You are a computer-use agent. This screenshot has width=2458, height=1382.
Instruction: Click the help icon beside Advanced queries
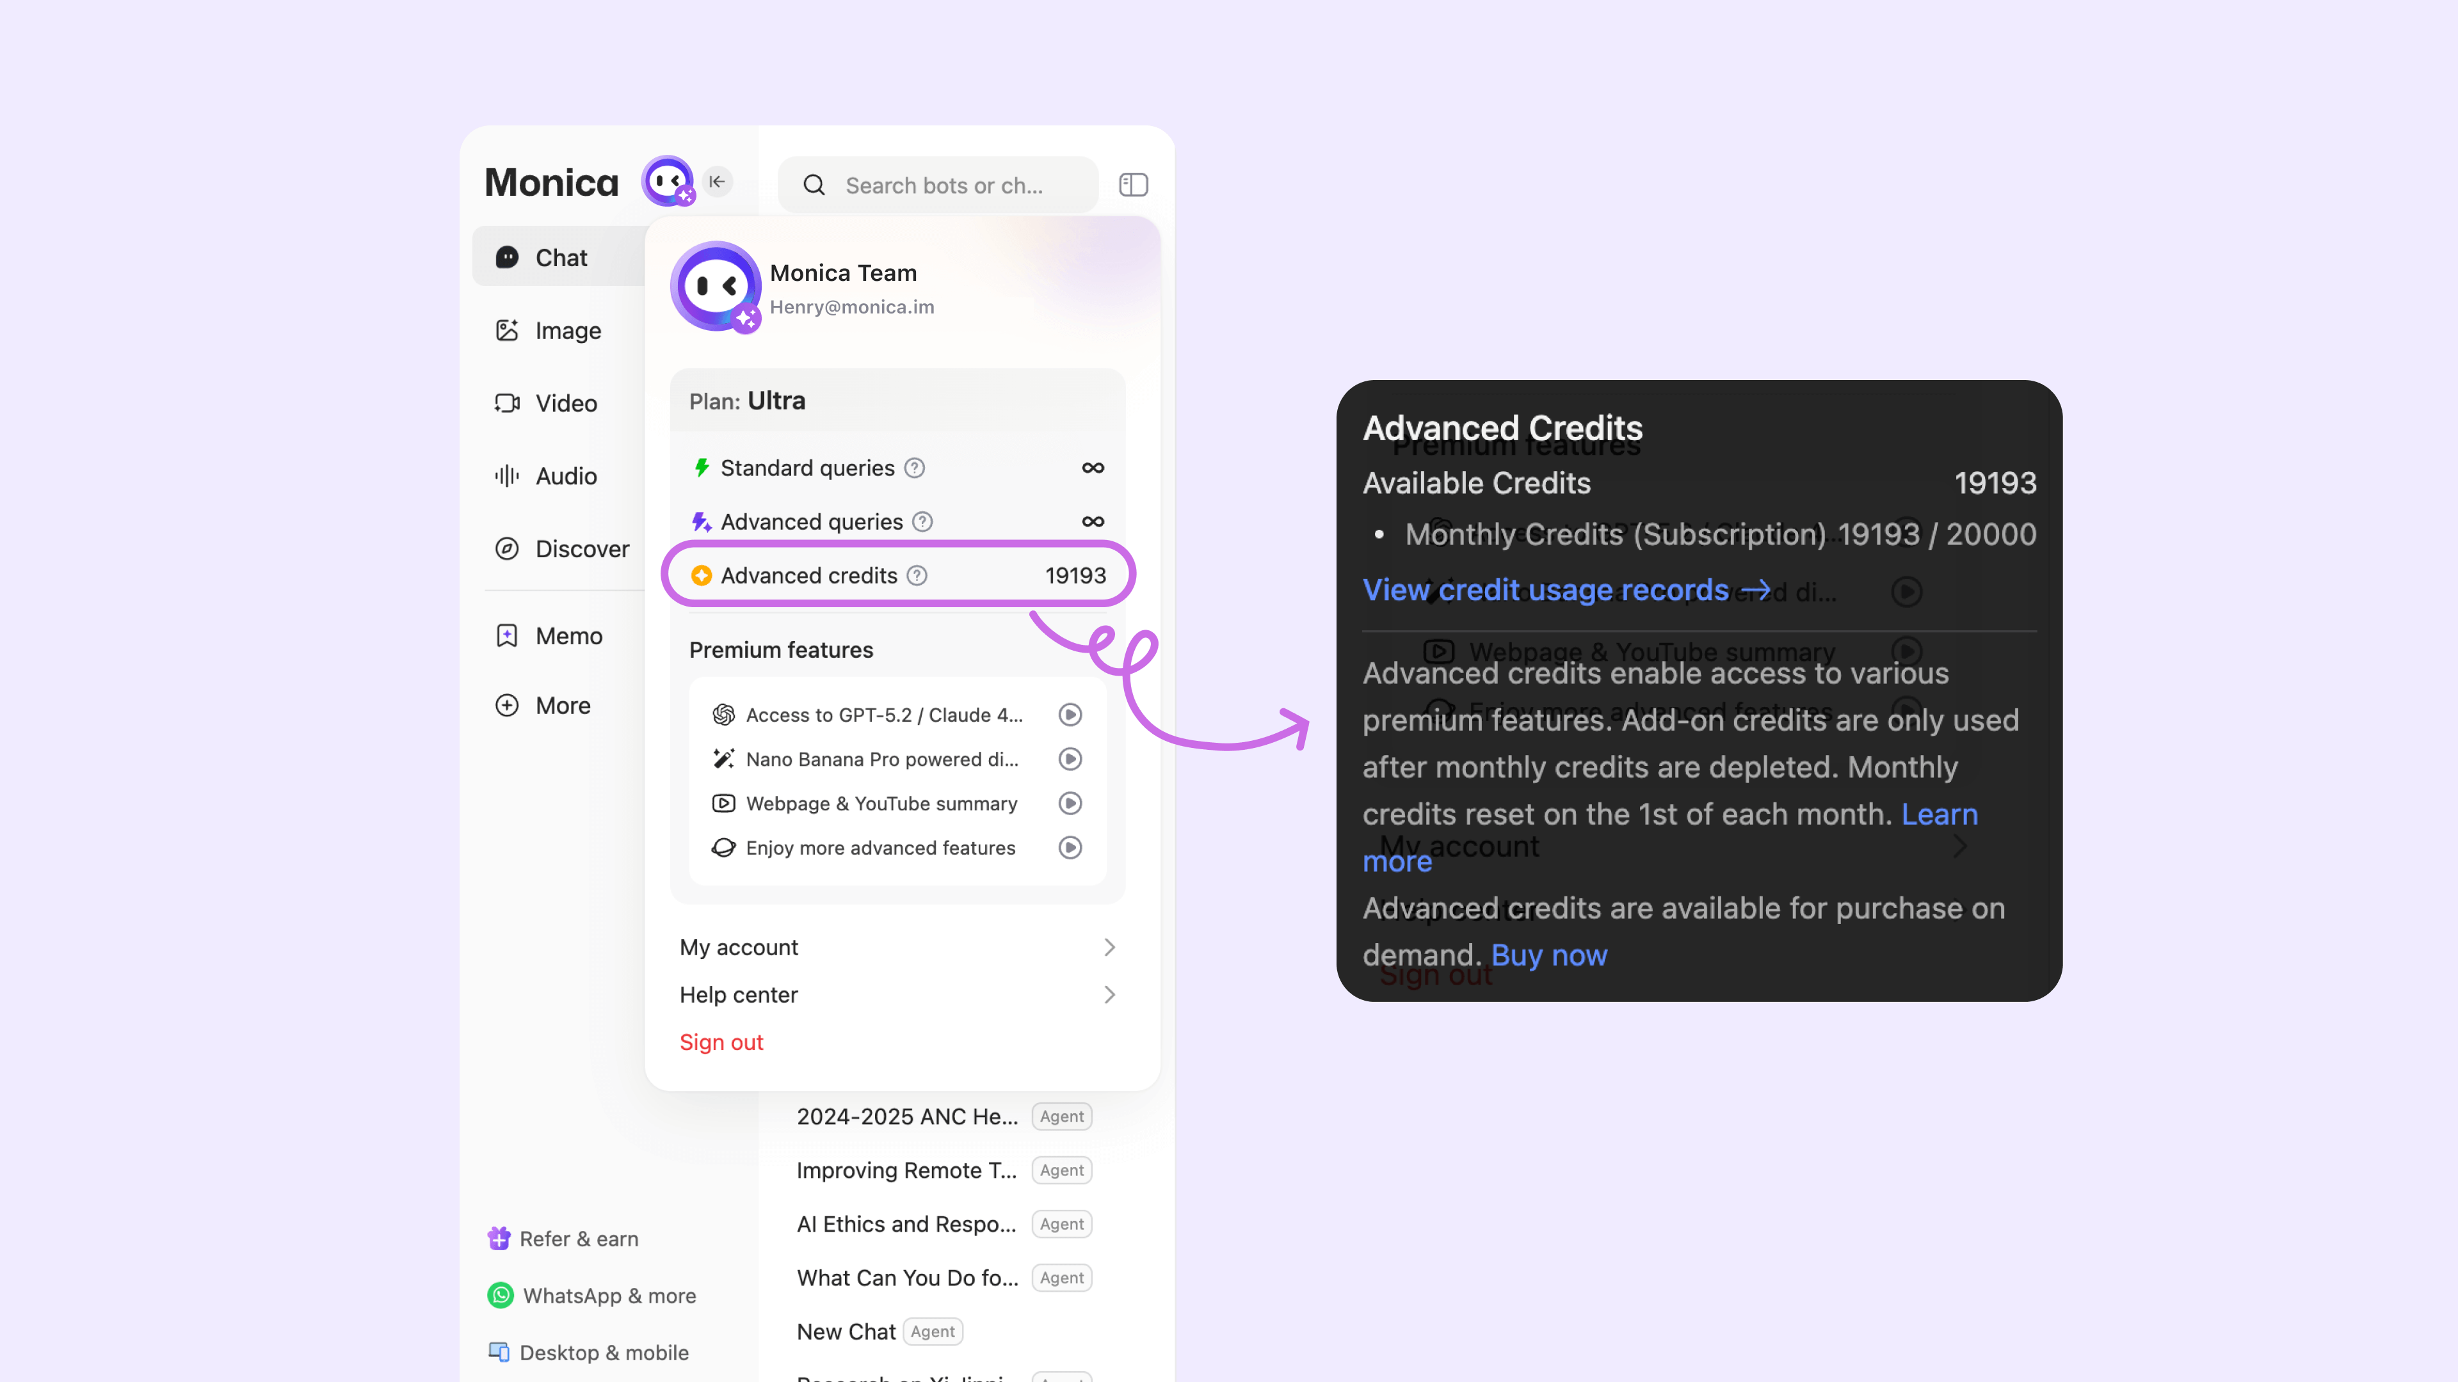pyautogui.click(x=922, y=521)
